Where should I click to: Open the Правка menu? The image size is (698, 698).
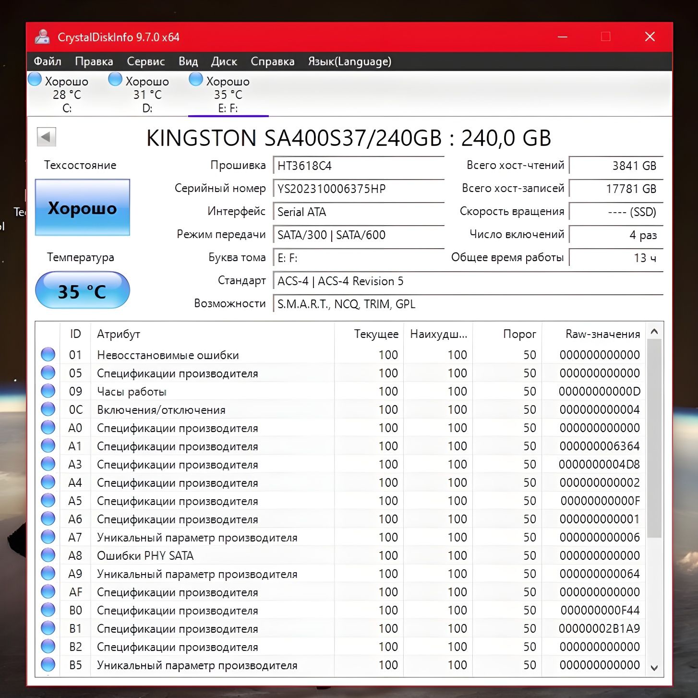pos(94,61)
